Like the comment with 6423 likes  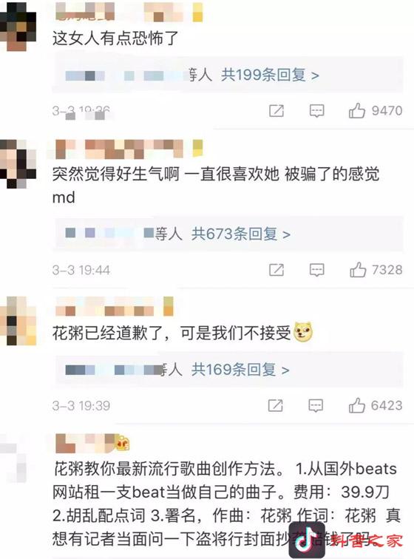click(x=357, y=405)
